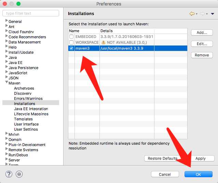Viewport: 218px width, 183px height.
Task: Expand the Plug-in Development node
Action: tap(6, 144)
